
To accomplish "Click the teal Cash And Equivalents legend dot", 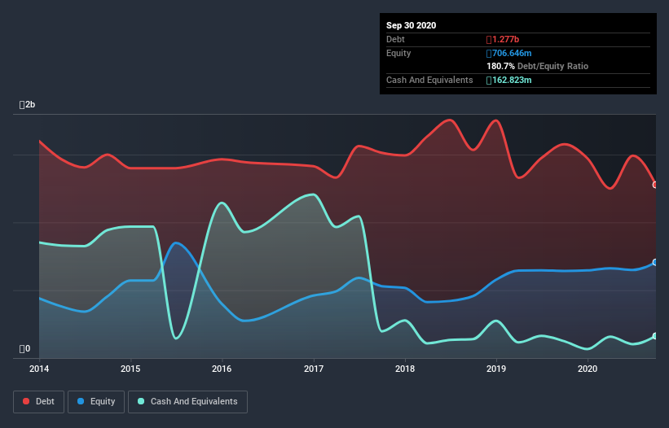I will coord(141,401).
